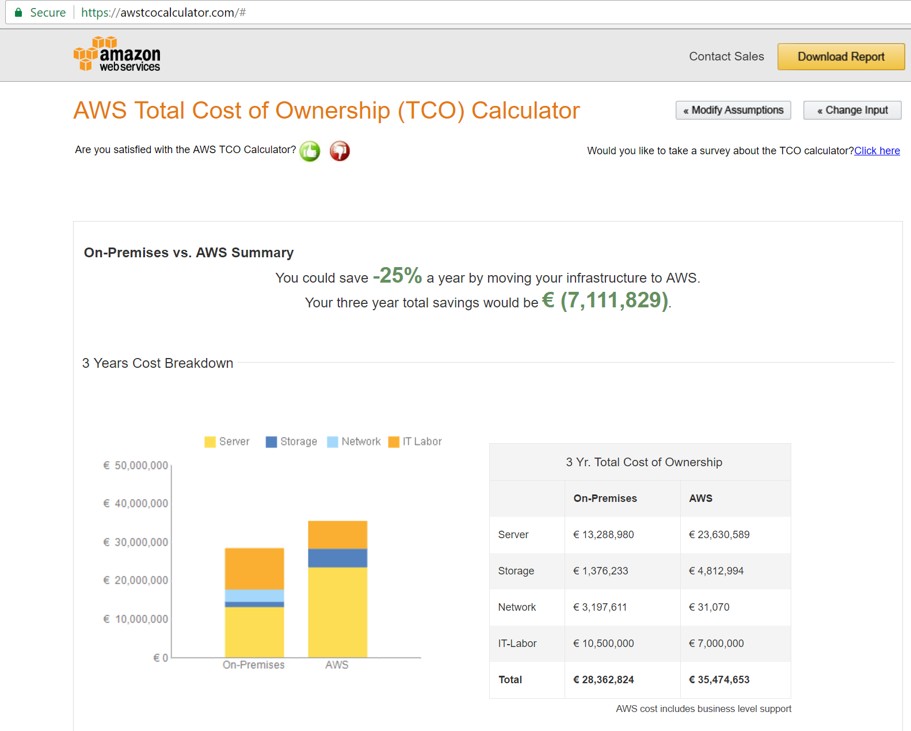This screenshot has width=911, height=731.
Task: Click the On-Premises bar's light blue Network segment
Action: pyautogui.click(x=254, y=596)
